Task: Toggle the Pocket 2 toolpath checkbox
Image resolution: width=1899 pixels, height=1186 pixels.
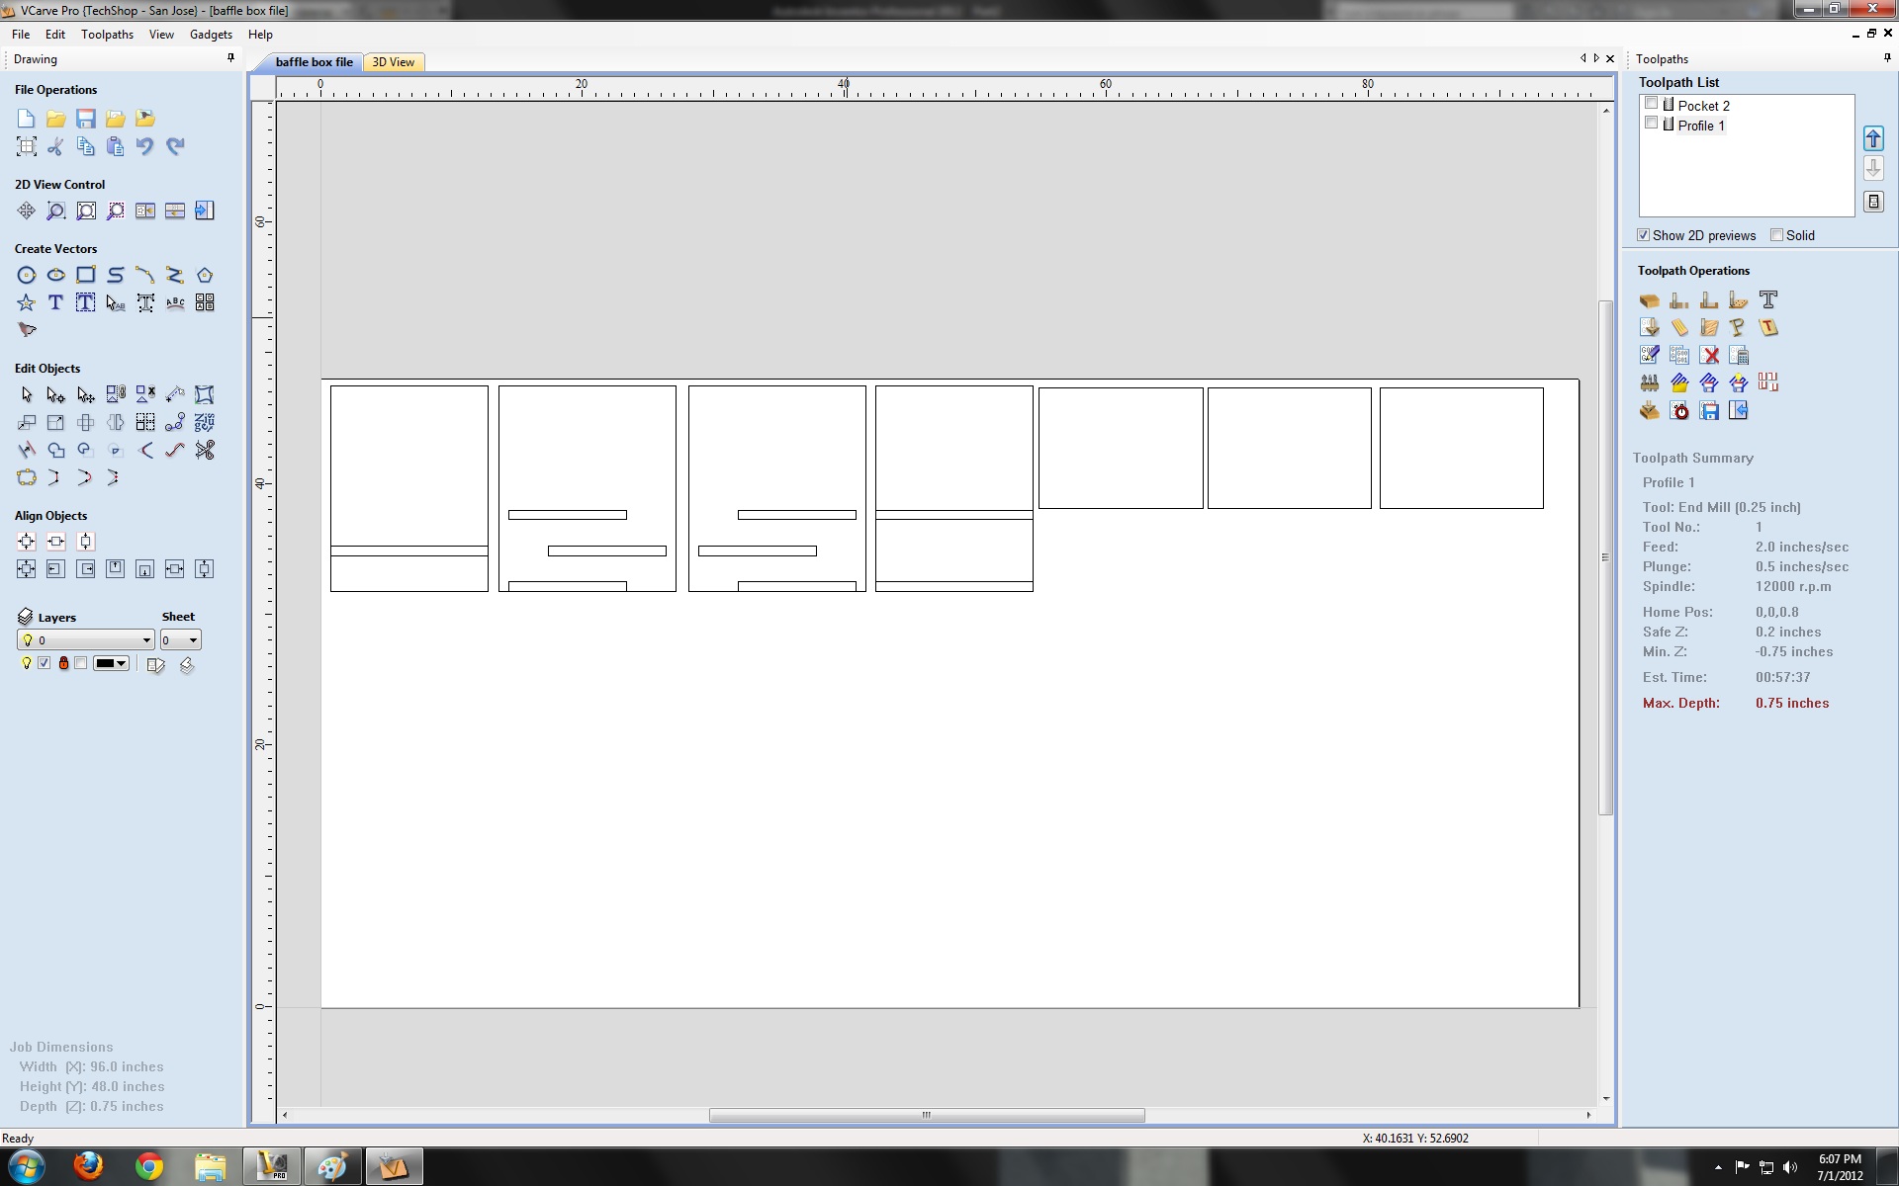Action: (x=1651, y=104)
